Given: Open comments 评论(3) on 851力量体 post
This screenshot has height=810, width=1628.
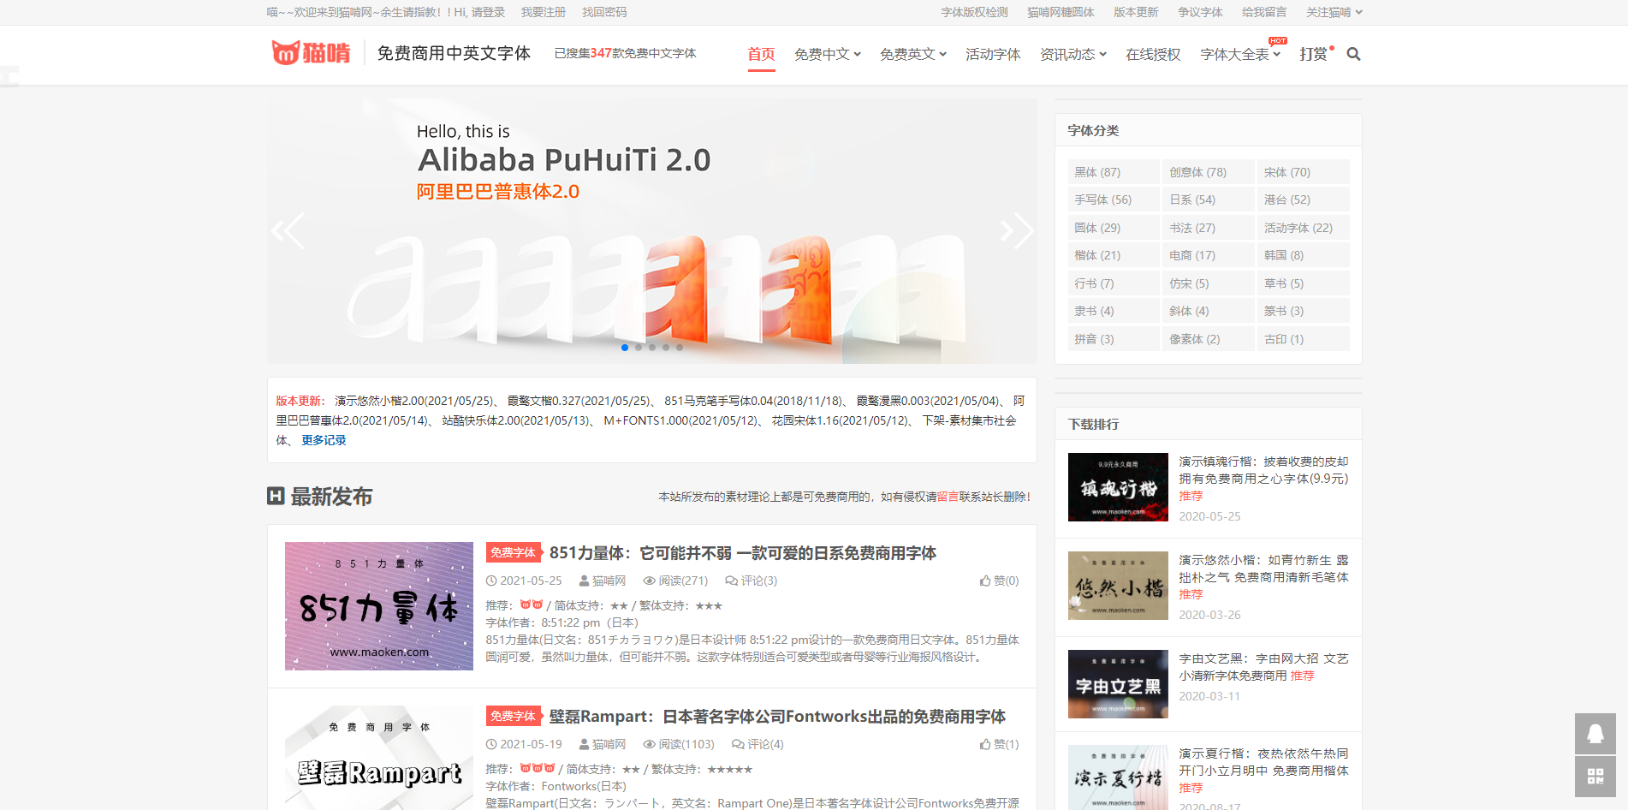Looking at the screenshot, I should [751, 581].
